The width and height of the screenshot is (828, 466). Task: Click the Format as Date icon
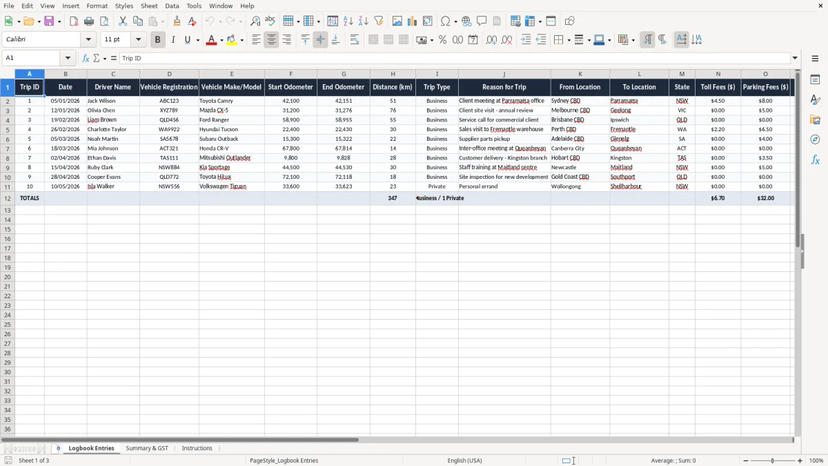coord(473,40)
